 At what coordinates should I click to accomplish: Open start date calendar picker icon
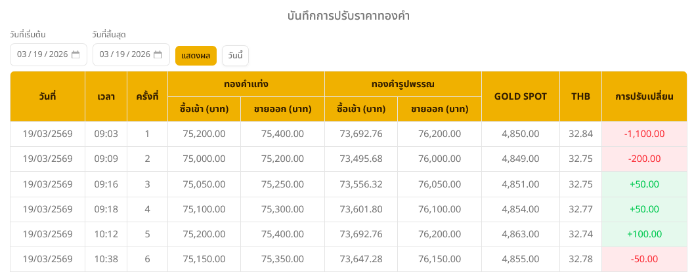[76, 54]
